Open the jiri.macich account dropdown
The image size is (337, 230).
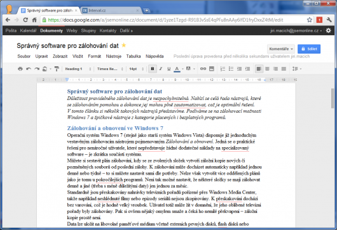pyautogui.click(x=296, y=31)
